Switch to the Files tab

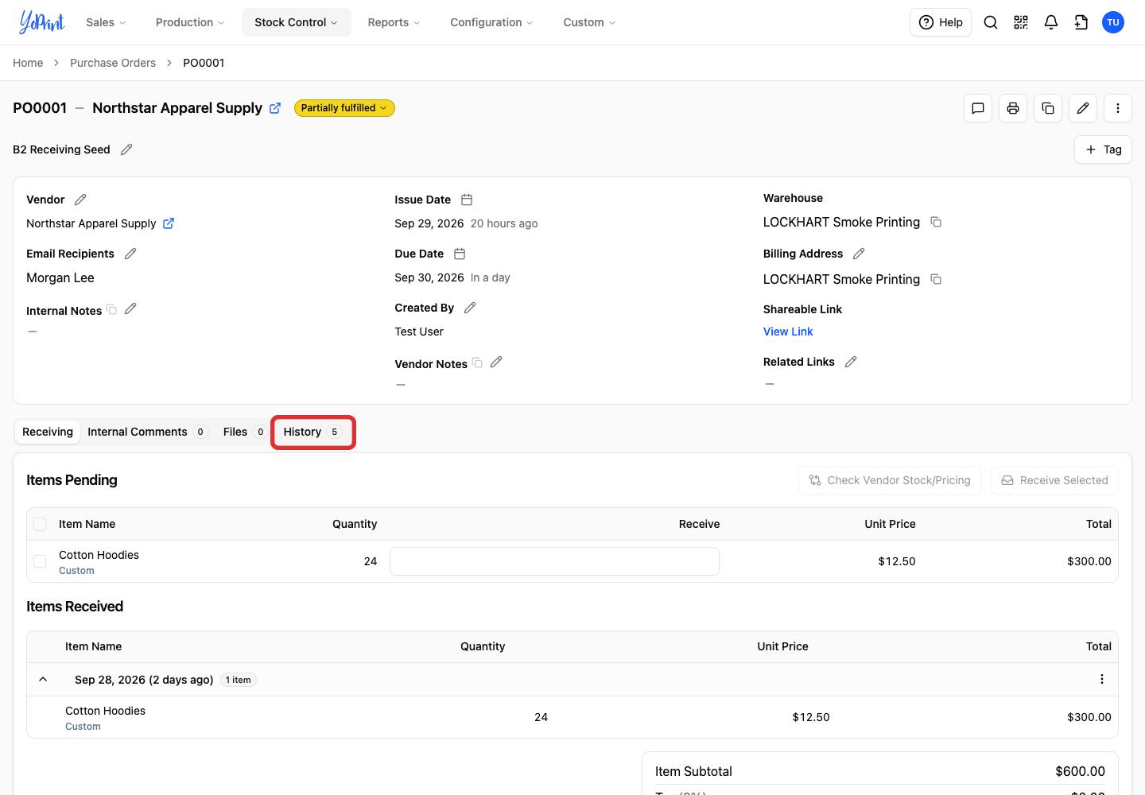tap(244, 432)
